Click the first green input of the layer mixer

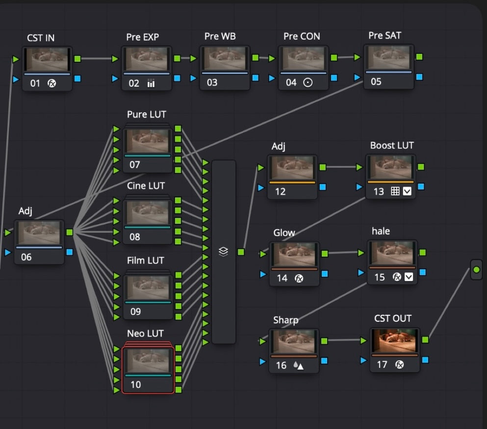pos(205,162)
